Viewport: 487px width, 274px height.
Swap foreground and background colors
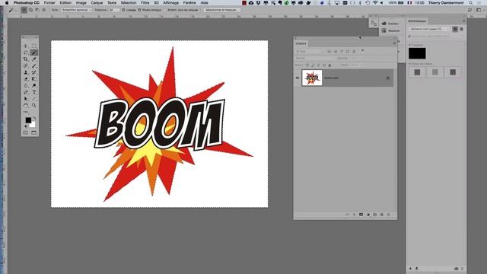(x=34, y=118)
